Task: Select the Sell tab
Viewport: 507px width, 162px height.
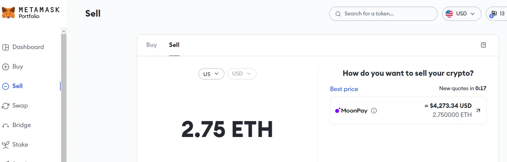Action: (x=174, y=45)
